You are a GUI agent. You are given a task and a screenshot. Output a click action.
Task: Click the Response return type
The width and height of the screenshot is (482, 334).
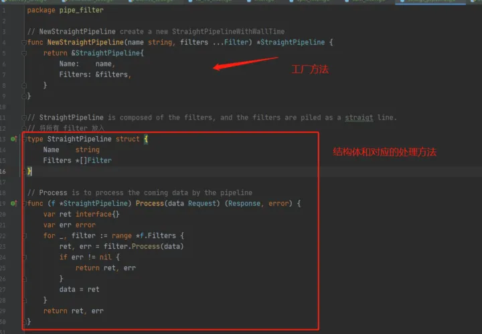point(244,203)
